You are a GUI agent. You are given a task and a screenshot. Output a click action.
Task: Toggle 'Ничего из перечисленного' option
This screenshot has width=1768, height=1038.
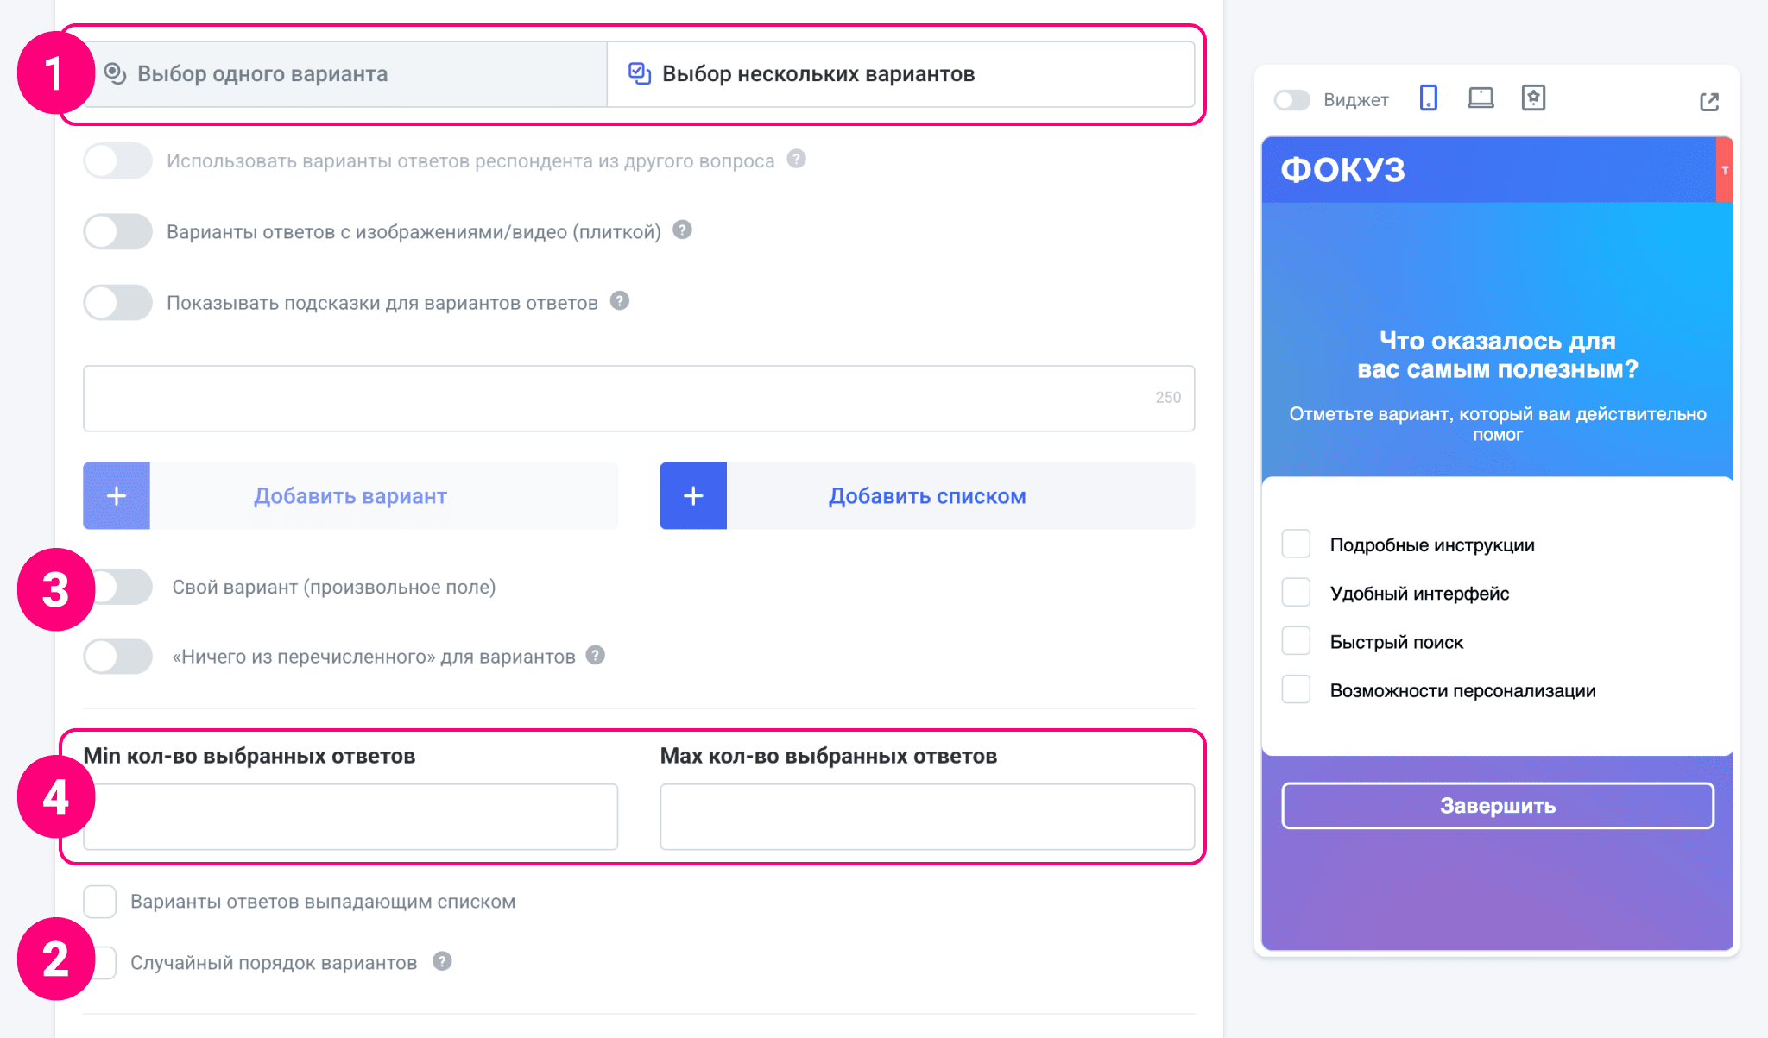tap(118, 657)
